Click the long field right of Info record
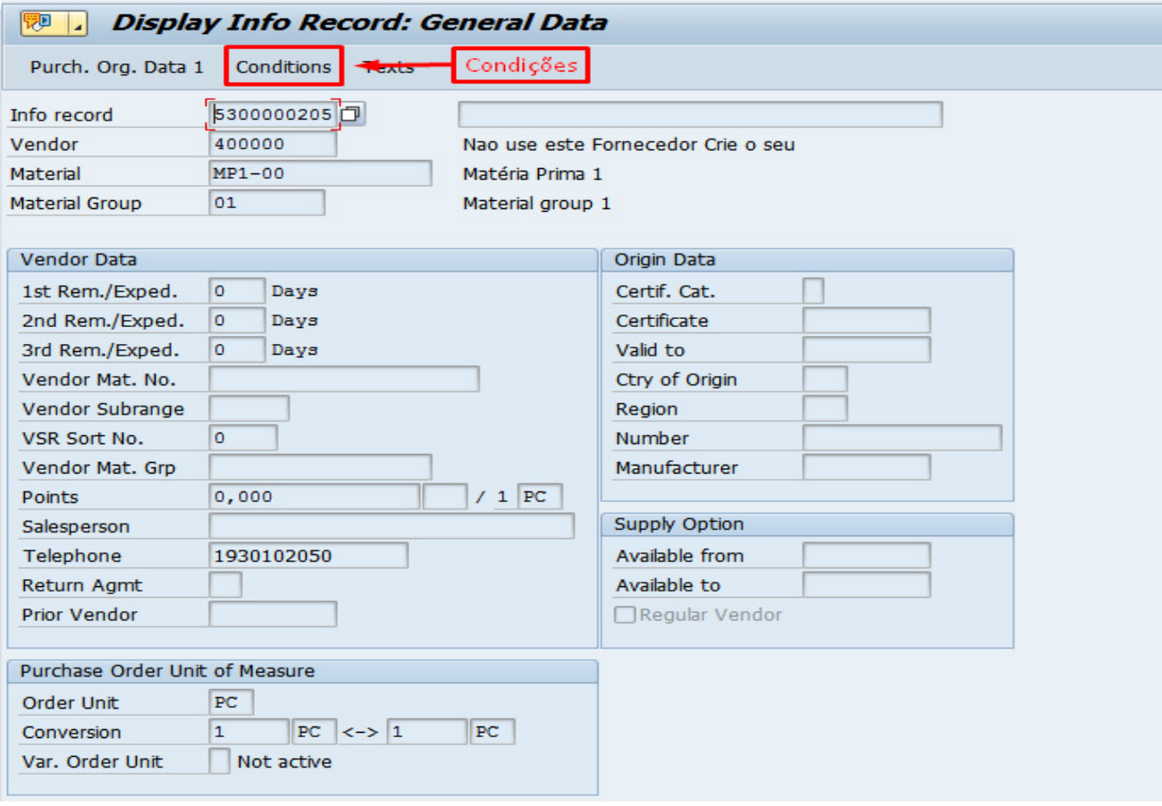The height and width of the screenshot is (806, 1162). pos(700,114)
